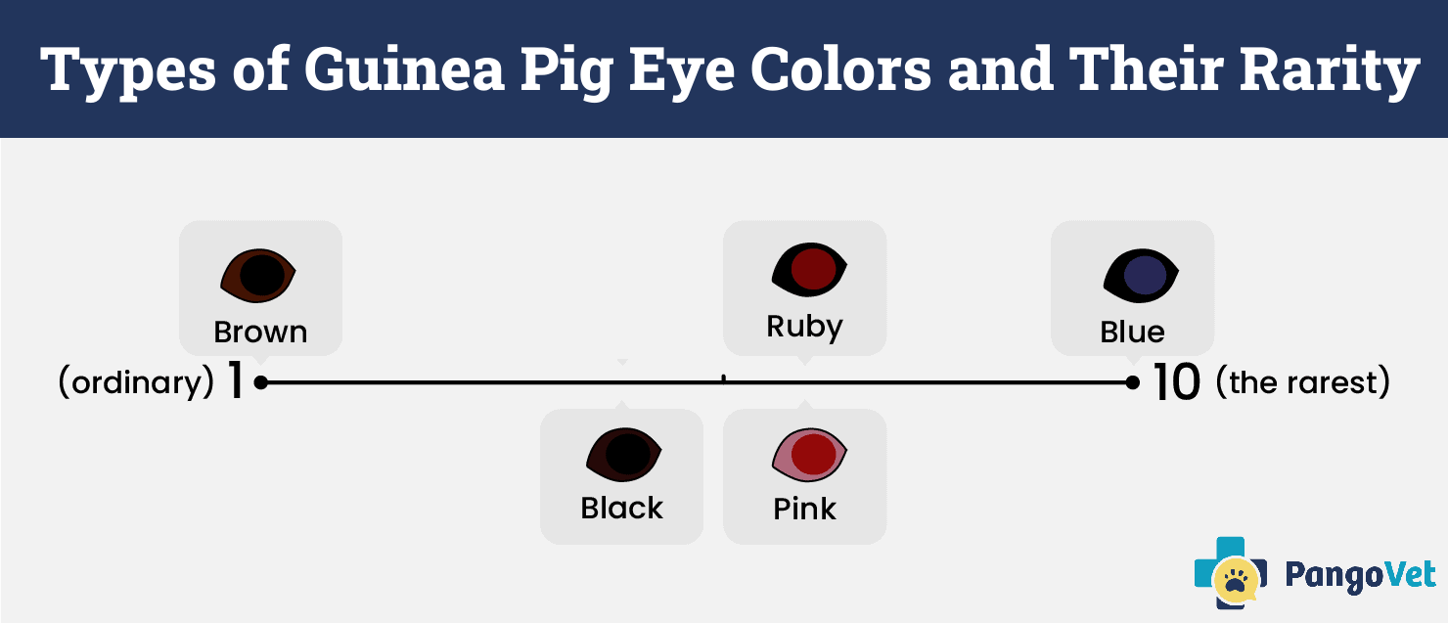Select the "Black" label text
Image resolution: width=1448 pixels, height=623 pixels.
(x=622, y=508)
